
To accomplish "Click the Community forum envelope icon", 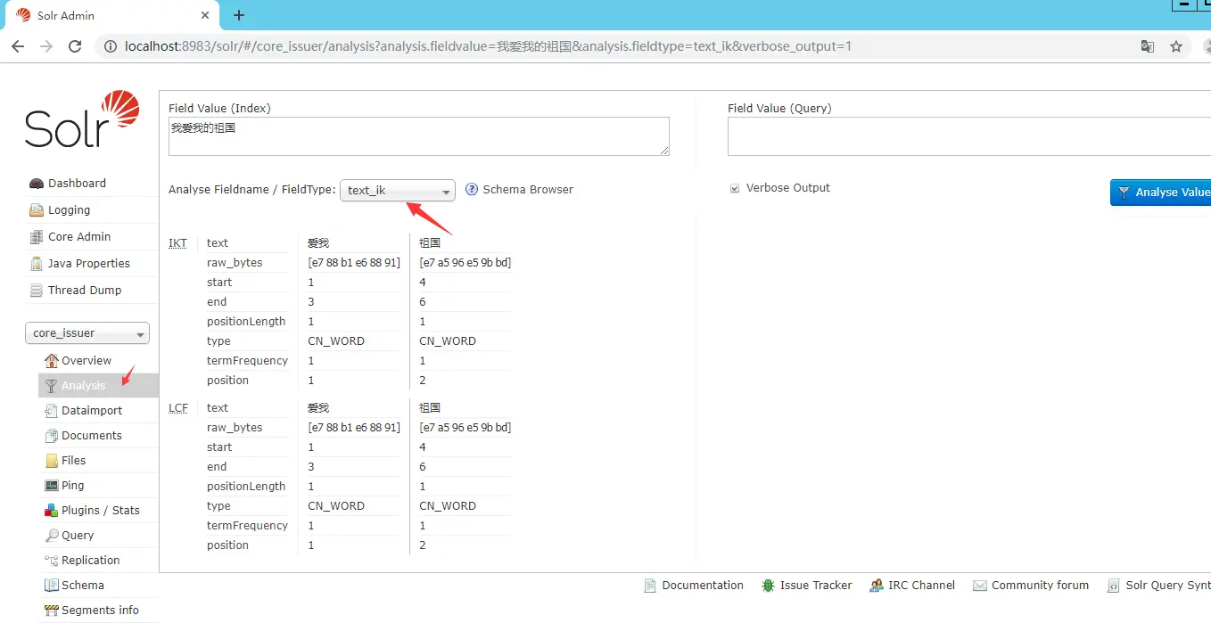I will click(980, 586).
